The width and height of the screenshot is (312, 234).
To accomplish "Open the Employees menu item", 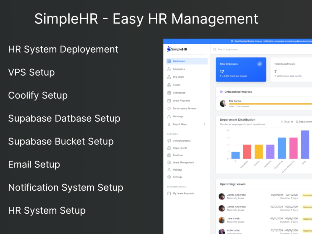I will [x=187, y=69].
